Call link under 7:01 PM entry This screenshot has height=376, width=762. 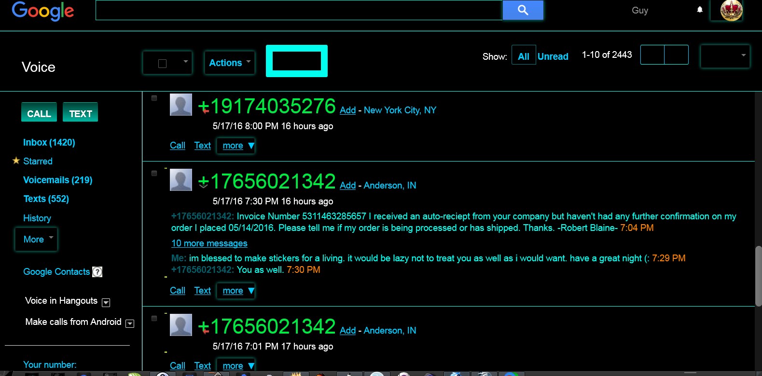click(178, 366)
